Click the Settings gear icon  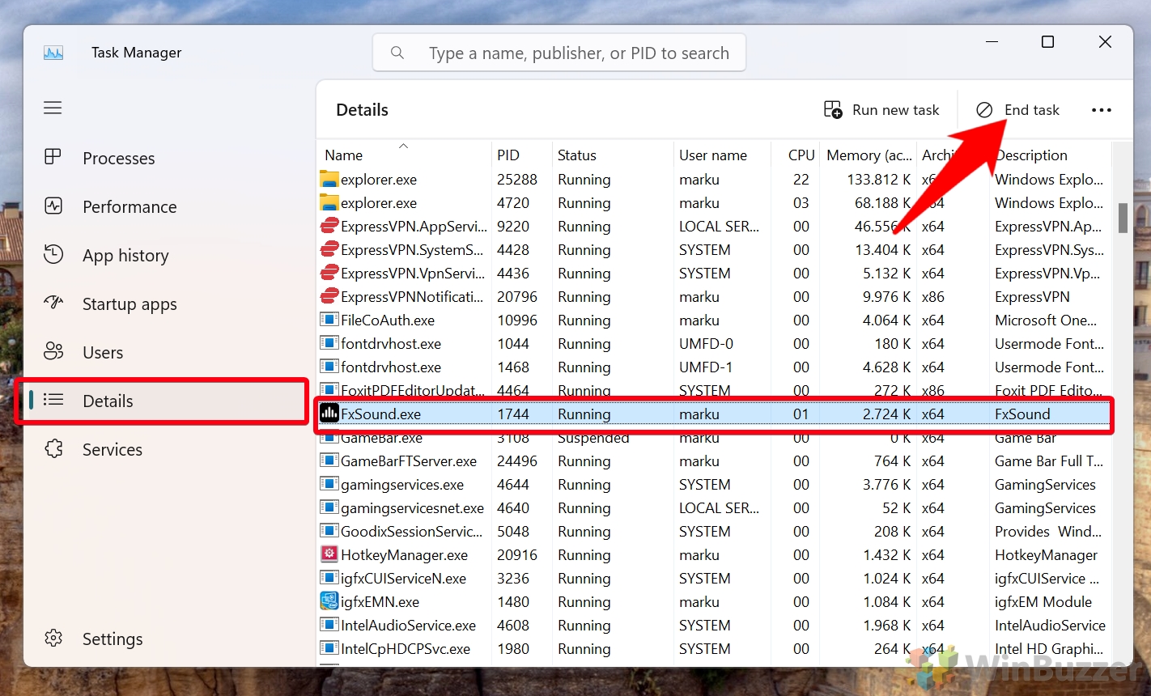pyautogui.click(x=53, y=638)
